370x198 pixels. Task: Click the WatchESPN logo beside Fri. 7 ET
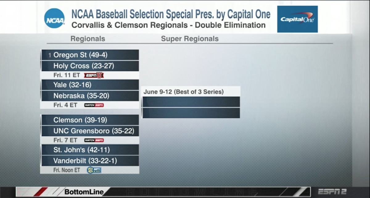94,140
